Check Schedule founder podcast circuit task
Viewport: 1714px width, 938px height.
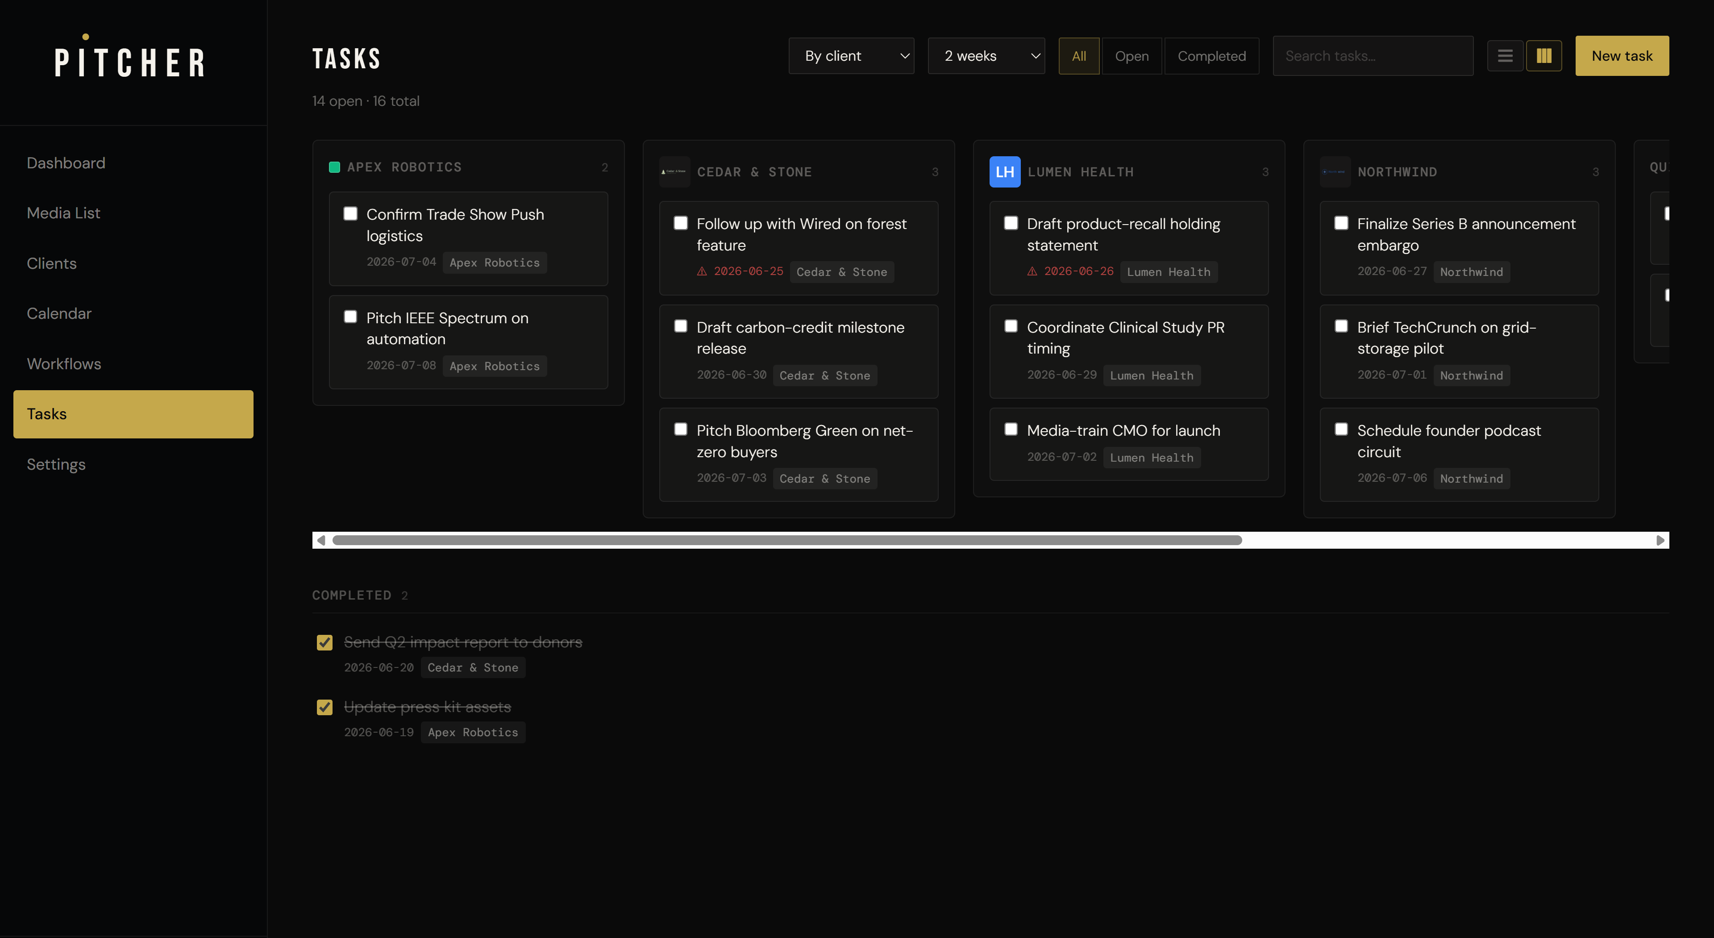point(1341,429)
